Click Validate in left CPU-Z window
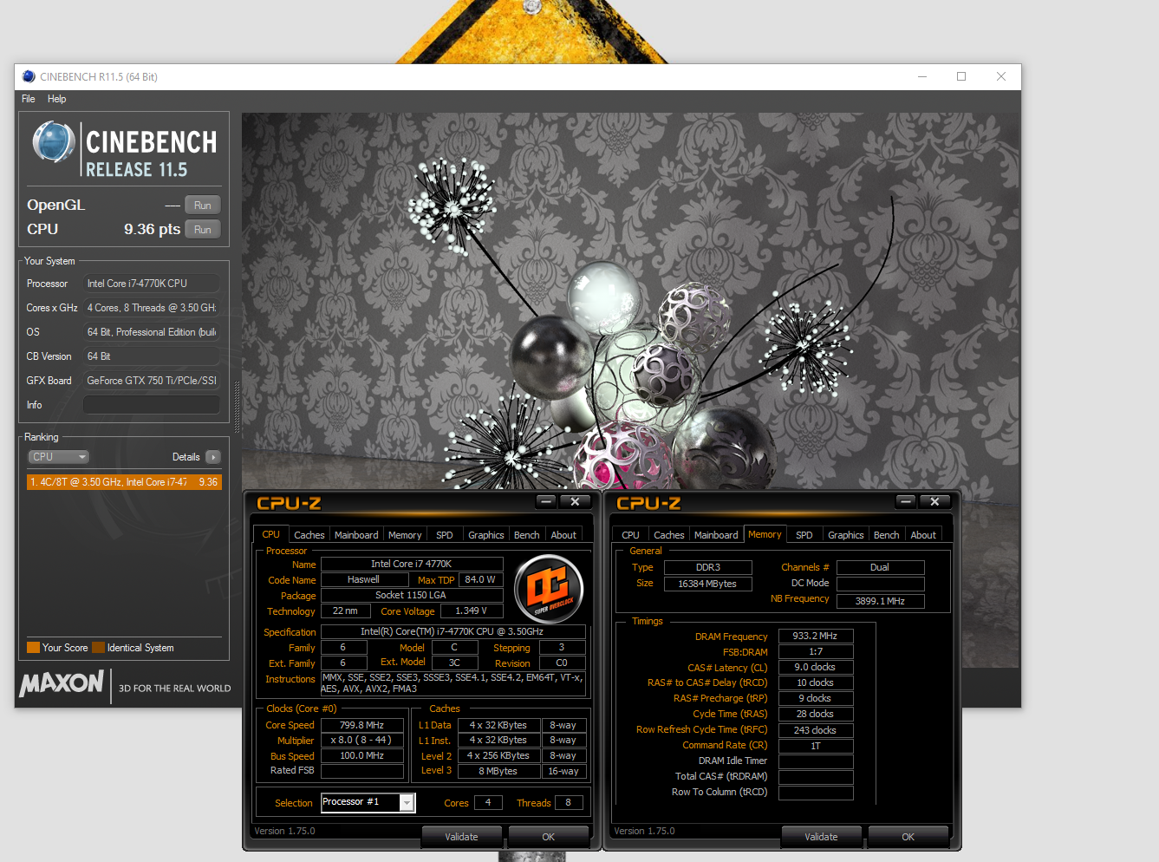Screen dimensions: 1159x862 [x=461, y=837]
